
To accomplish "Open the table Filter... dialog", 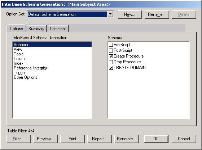I will coord(18,139).
